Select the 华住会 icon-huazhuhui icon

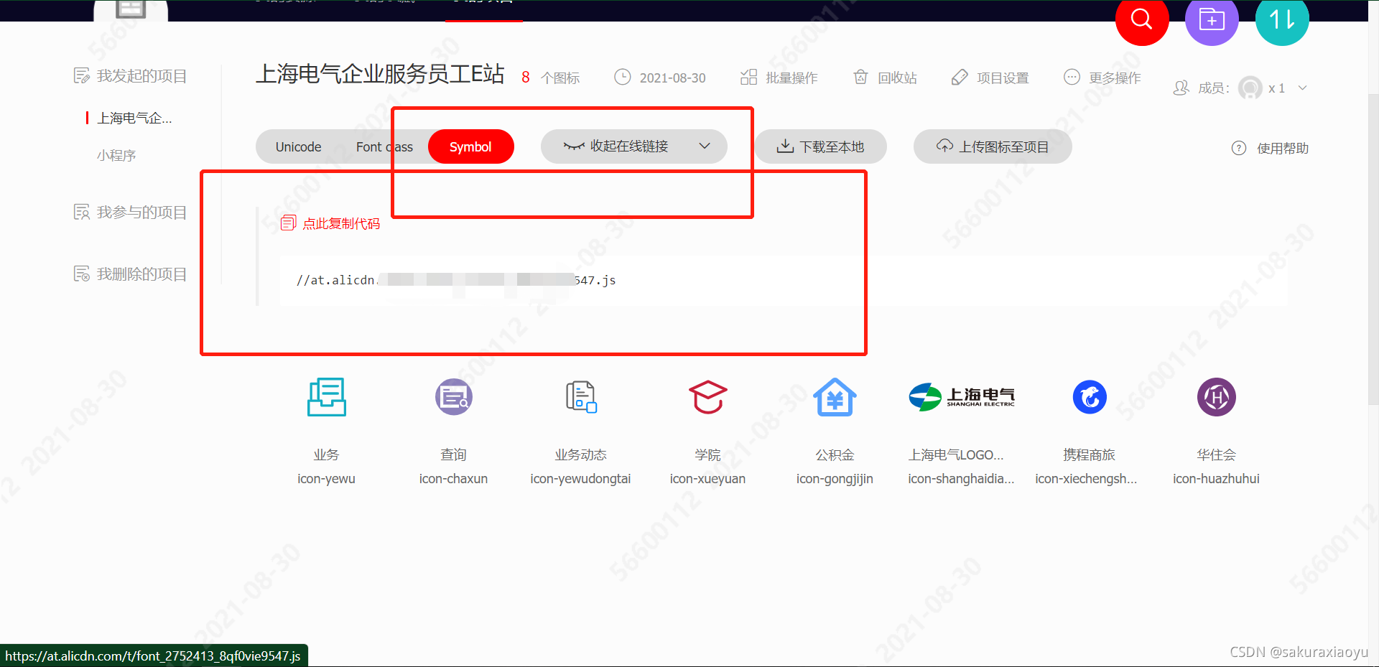(x=1217, y=396)
